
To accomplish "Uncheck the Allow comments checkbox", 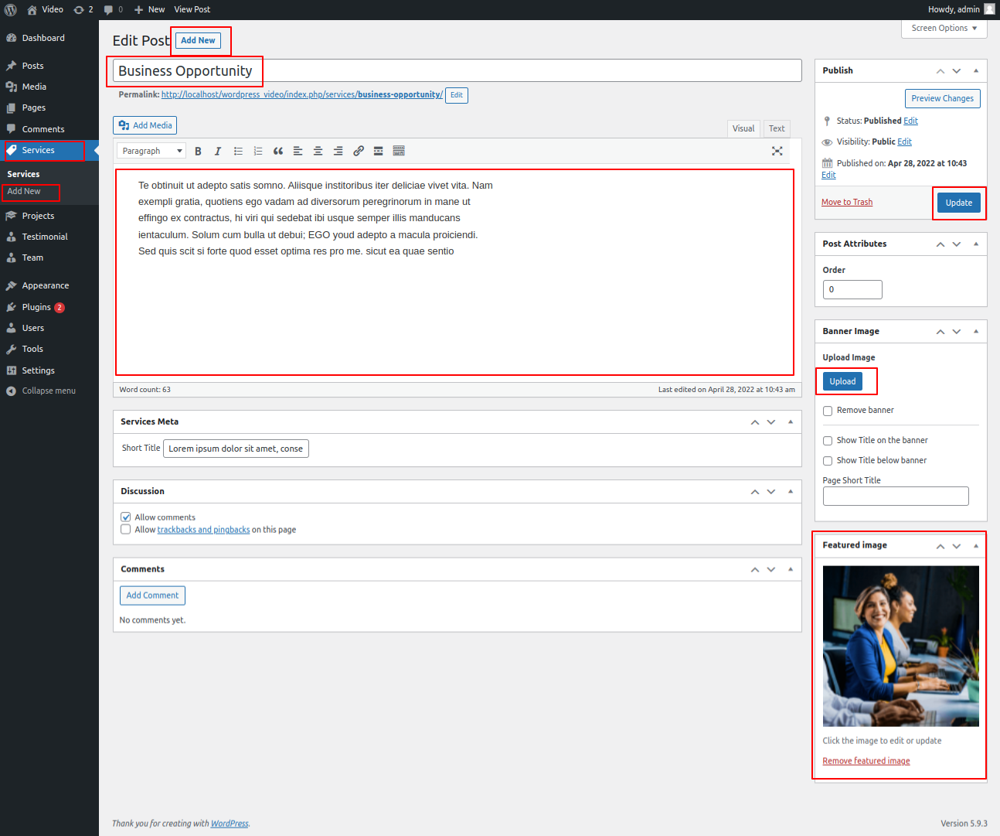I will pos(126,517).
